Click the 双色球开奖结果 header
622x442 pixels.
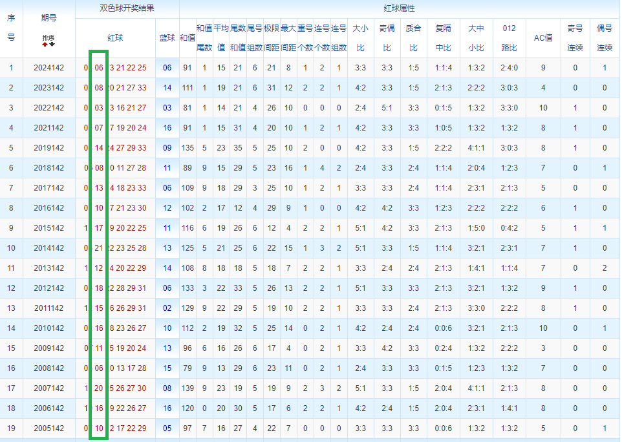[127, 8]
